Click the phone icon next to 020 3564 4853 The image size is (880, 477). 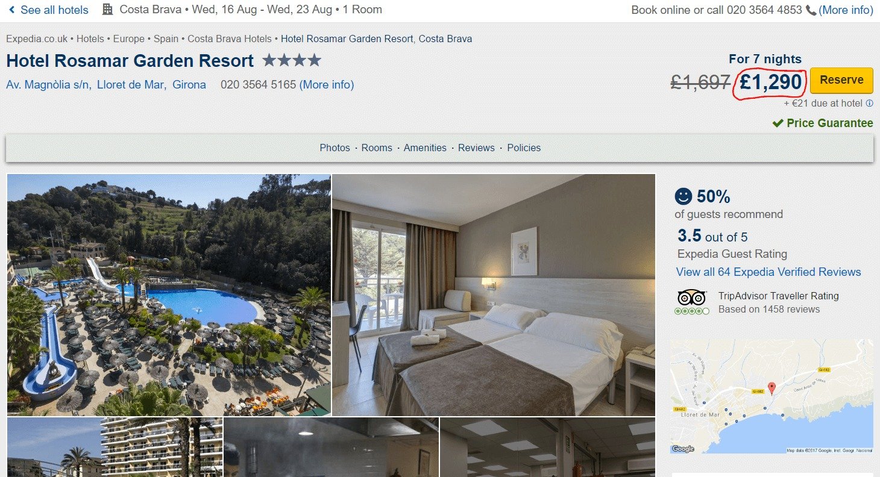[x=811, y=10]
